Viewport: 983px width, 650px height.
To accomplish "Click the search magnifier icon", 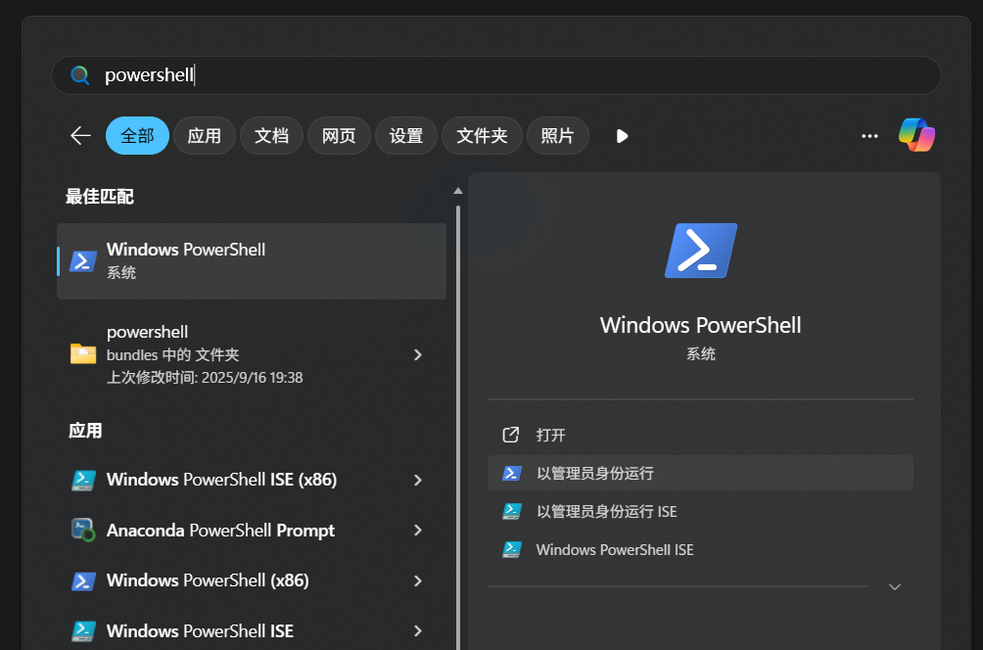I will [80, 75].
